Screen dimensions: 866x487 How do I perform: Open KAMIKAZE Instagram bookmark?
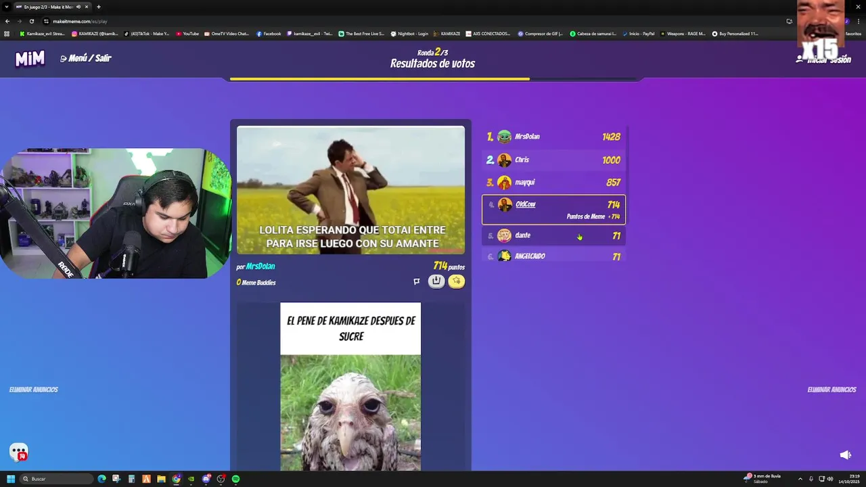point(95,33)
